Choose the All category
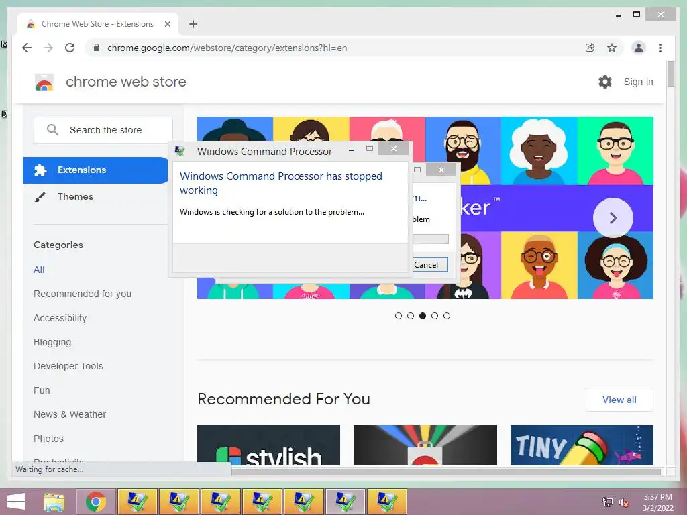The width and height of the screenshot is (687, 515). coord(39,270)
